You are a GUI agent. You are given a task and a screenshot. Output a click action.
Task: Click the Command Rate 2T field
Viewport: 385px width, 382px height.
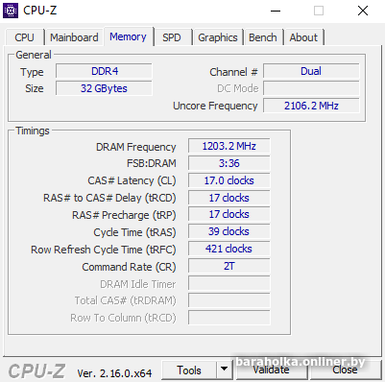point(229,266)
